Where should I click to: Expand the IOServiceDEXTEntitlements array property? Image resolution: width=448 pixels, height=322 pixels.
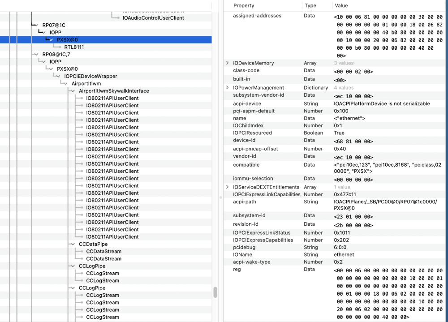click(228, 187)
